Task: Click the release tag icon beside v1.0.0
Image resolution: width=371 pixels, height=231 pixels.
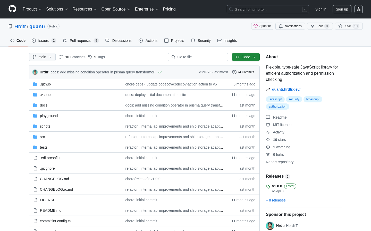Action: (x=268, y=187)
